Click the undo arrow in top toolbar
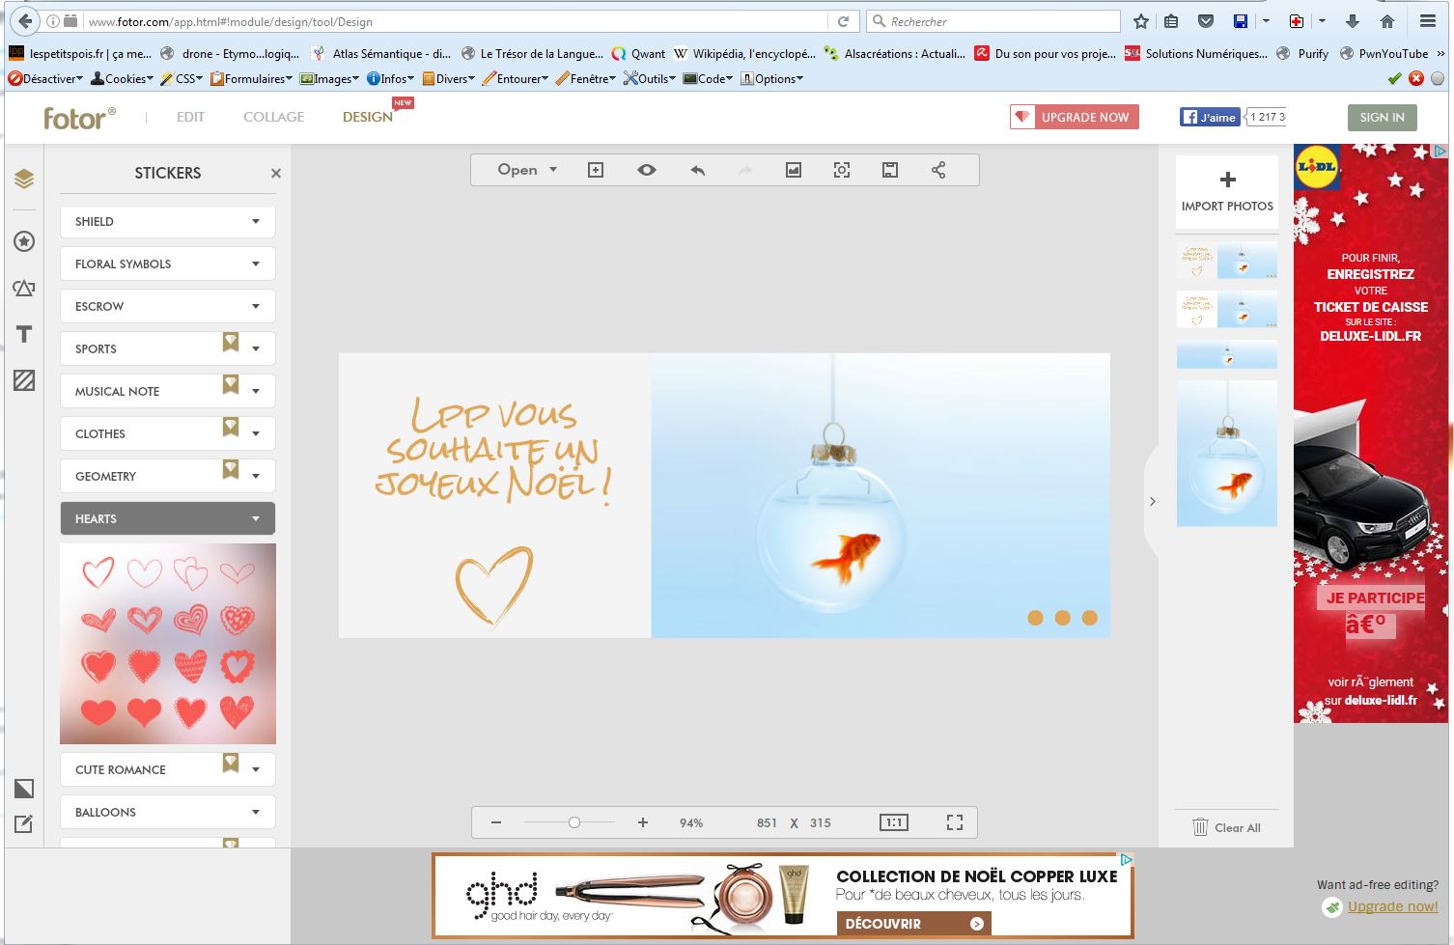Viewport: 1454px width, 945px height. [x=697, y=170]
